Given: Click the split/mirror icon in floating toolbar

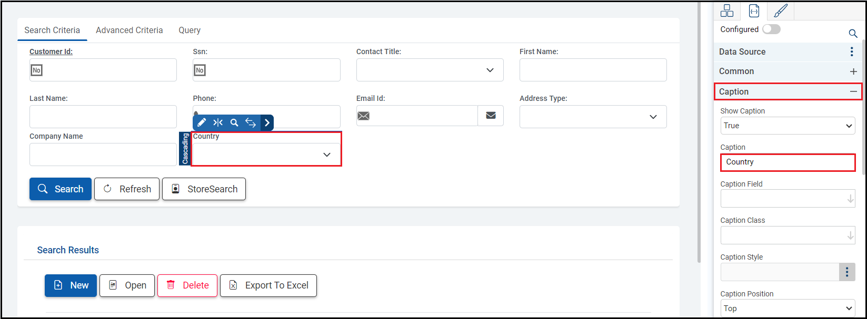Looking at the screenshot, I should 218,122.
